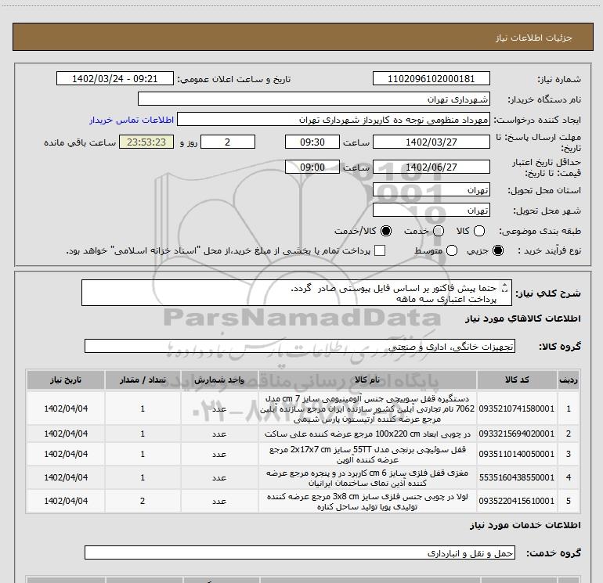Screen dimensions: 603x583
Task: Click page header جزئیات اطلاعات نیاز
Action: click(x=534, y=38)
